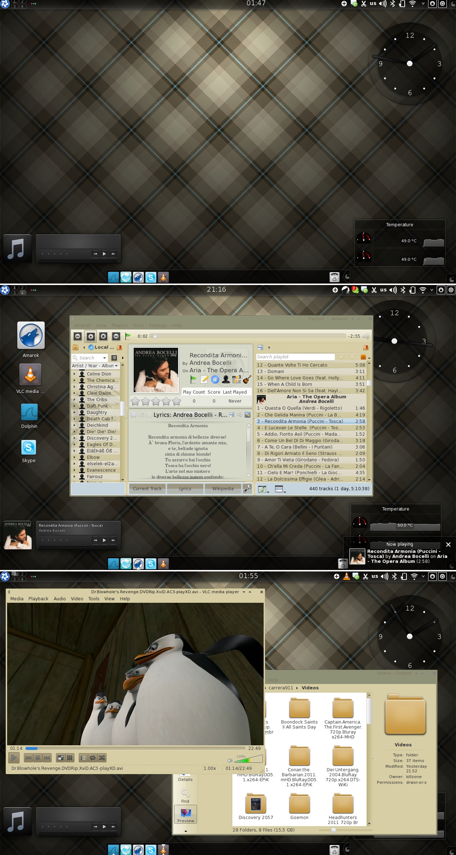This screenshot has width=456, height=855.
Task: Toggle the Preview button in Dolphin
Action: (x=186, y=813)
